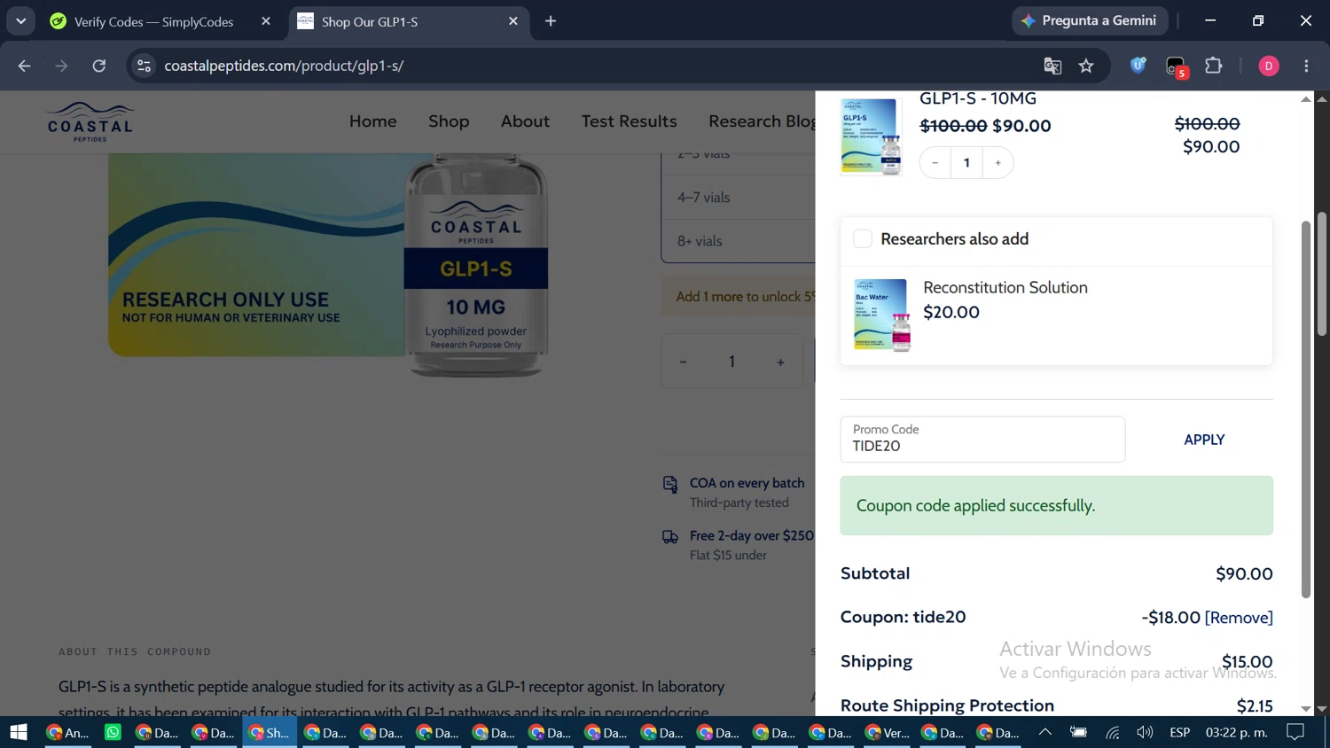
Task: Open the Extensions puzzle menu
Action: click(1214, 66)
